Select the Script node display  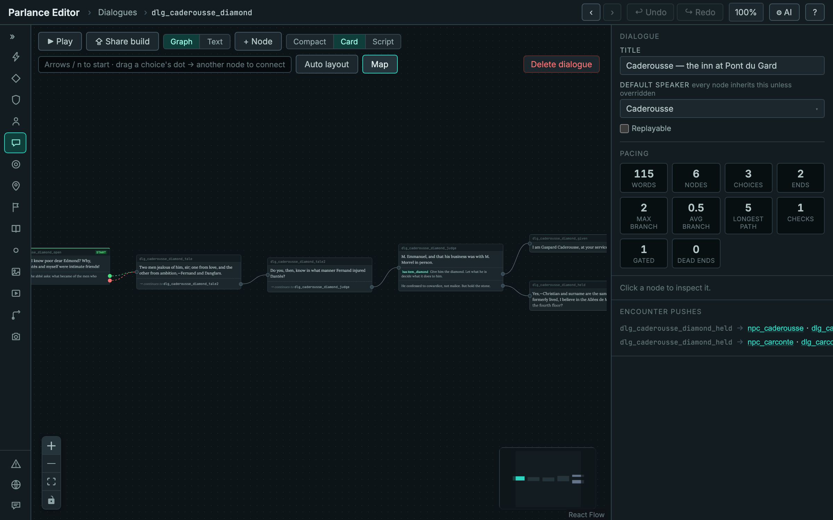(383, 42)
